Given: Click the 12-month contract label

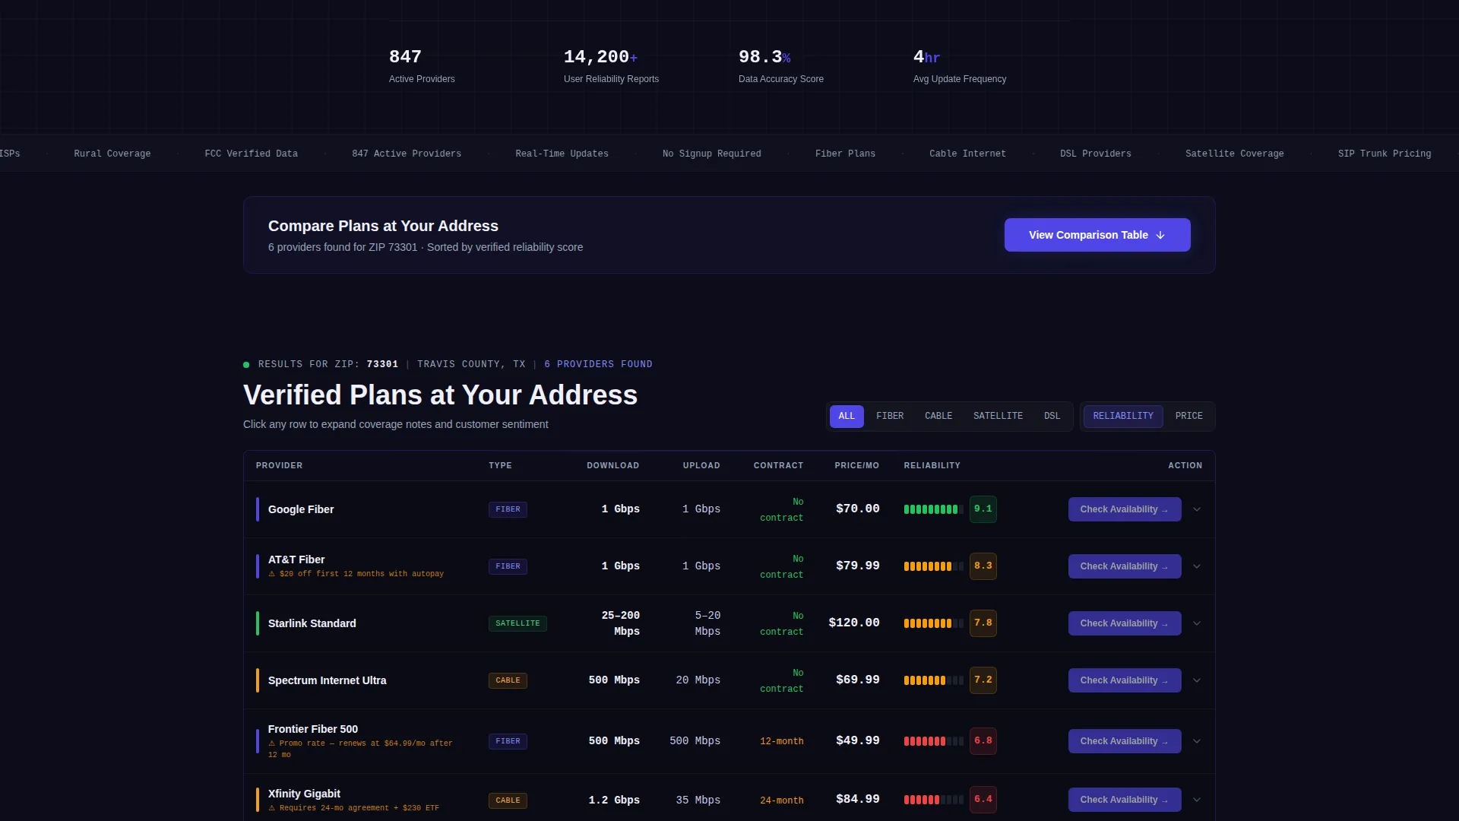Looking at the screenshot, I should click(x=781, y=741).
